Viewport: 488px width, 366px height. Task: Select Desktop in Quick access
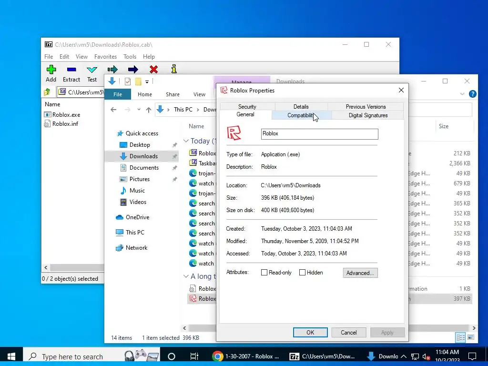click(140, 145)
